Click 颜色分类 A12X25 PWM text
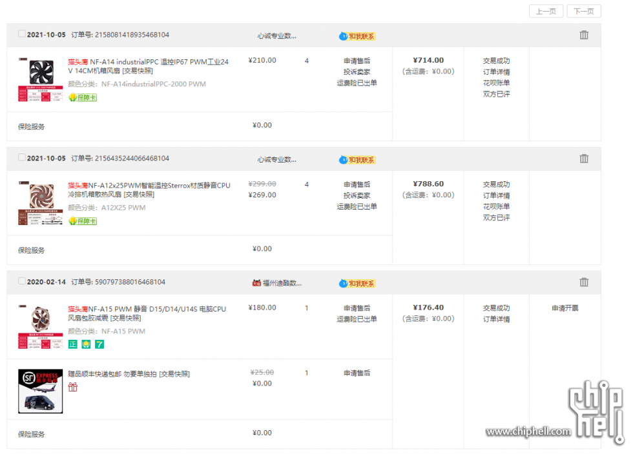Viewport: 633px width, 454px height. pos(107,208)
